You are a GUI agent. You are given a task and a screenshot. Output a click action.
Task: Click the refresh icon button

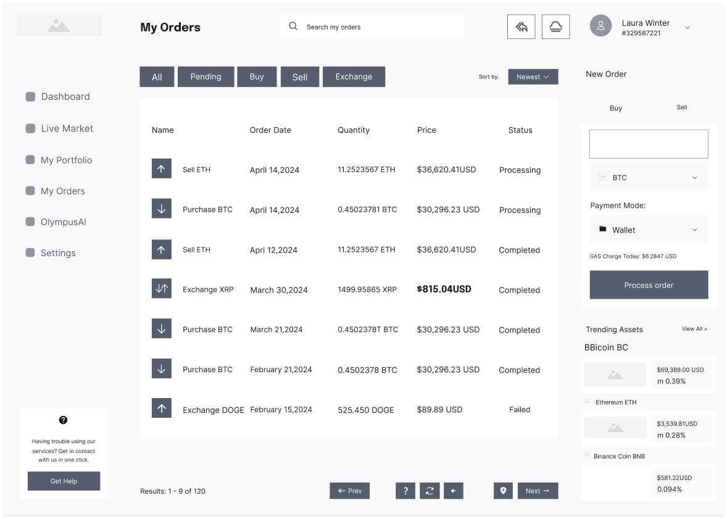[430, 491]
